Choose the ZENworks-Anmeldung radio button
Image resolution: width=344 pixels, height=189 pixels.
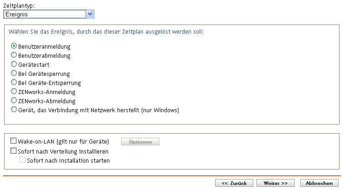point(14,92)
